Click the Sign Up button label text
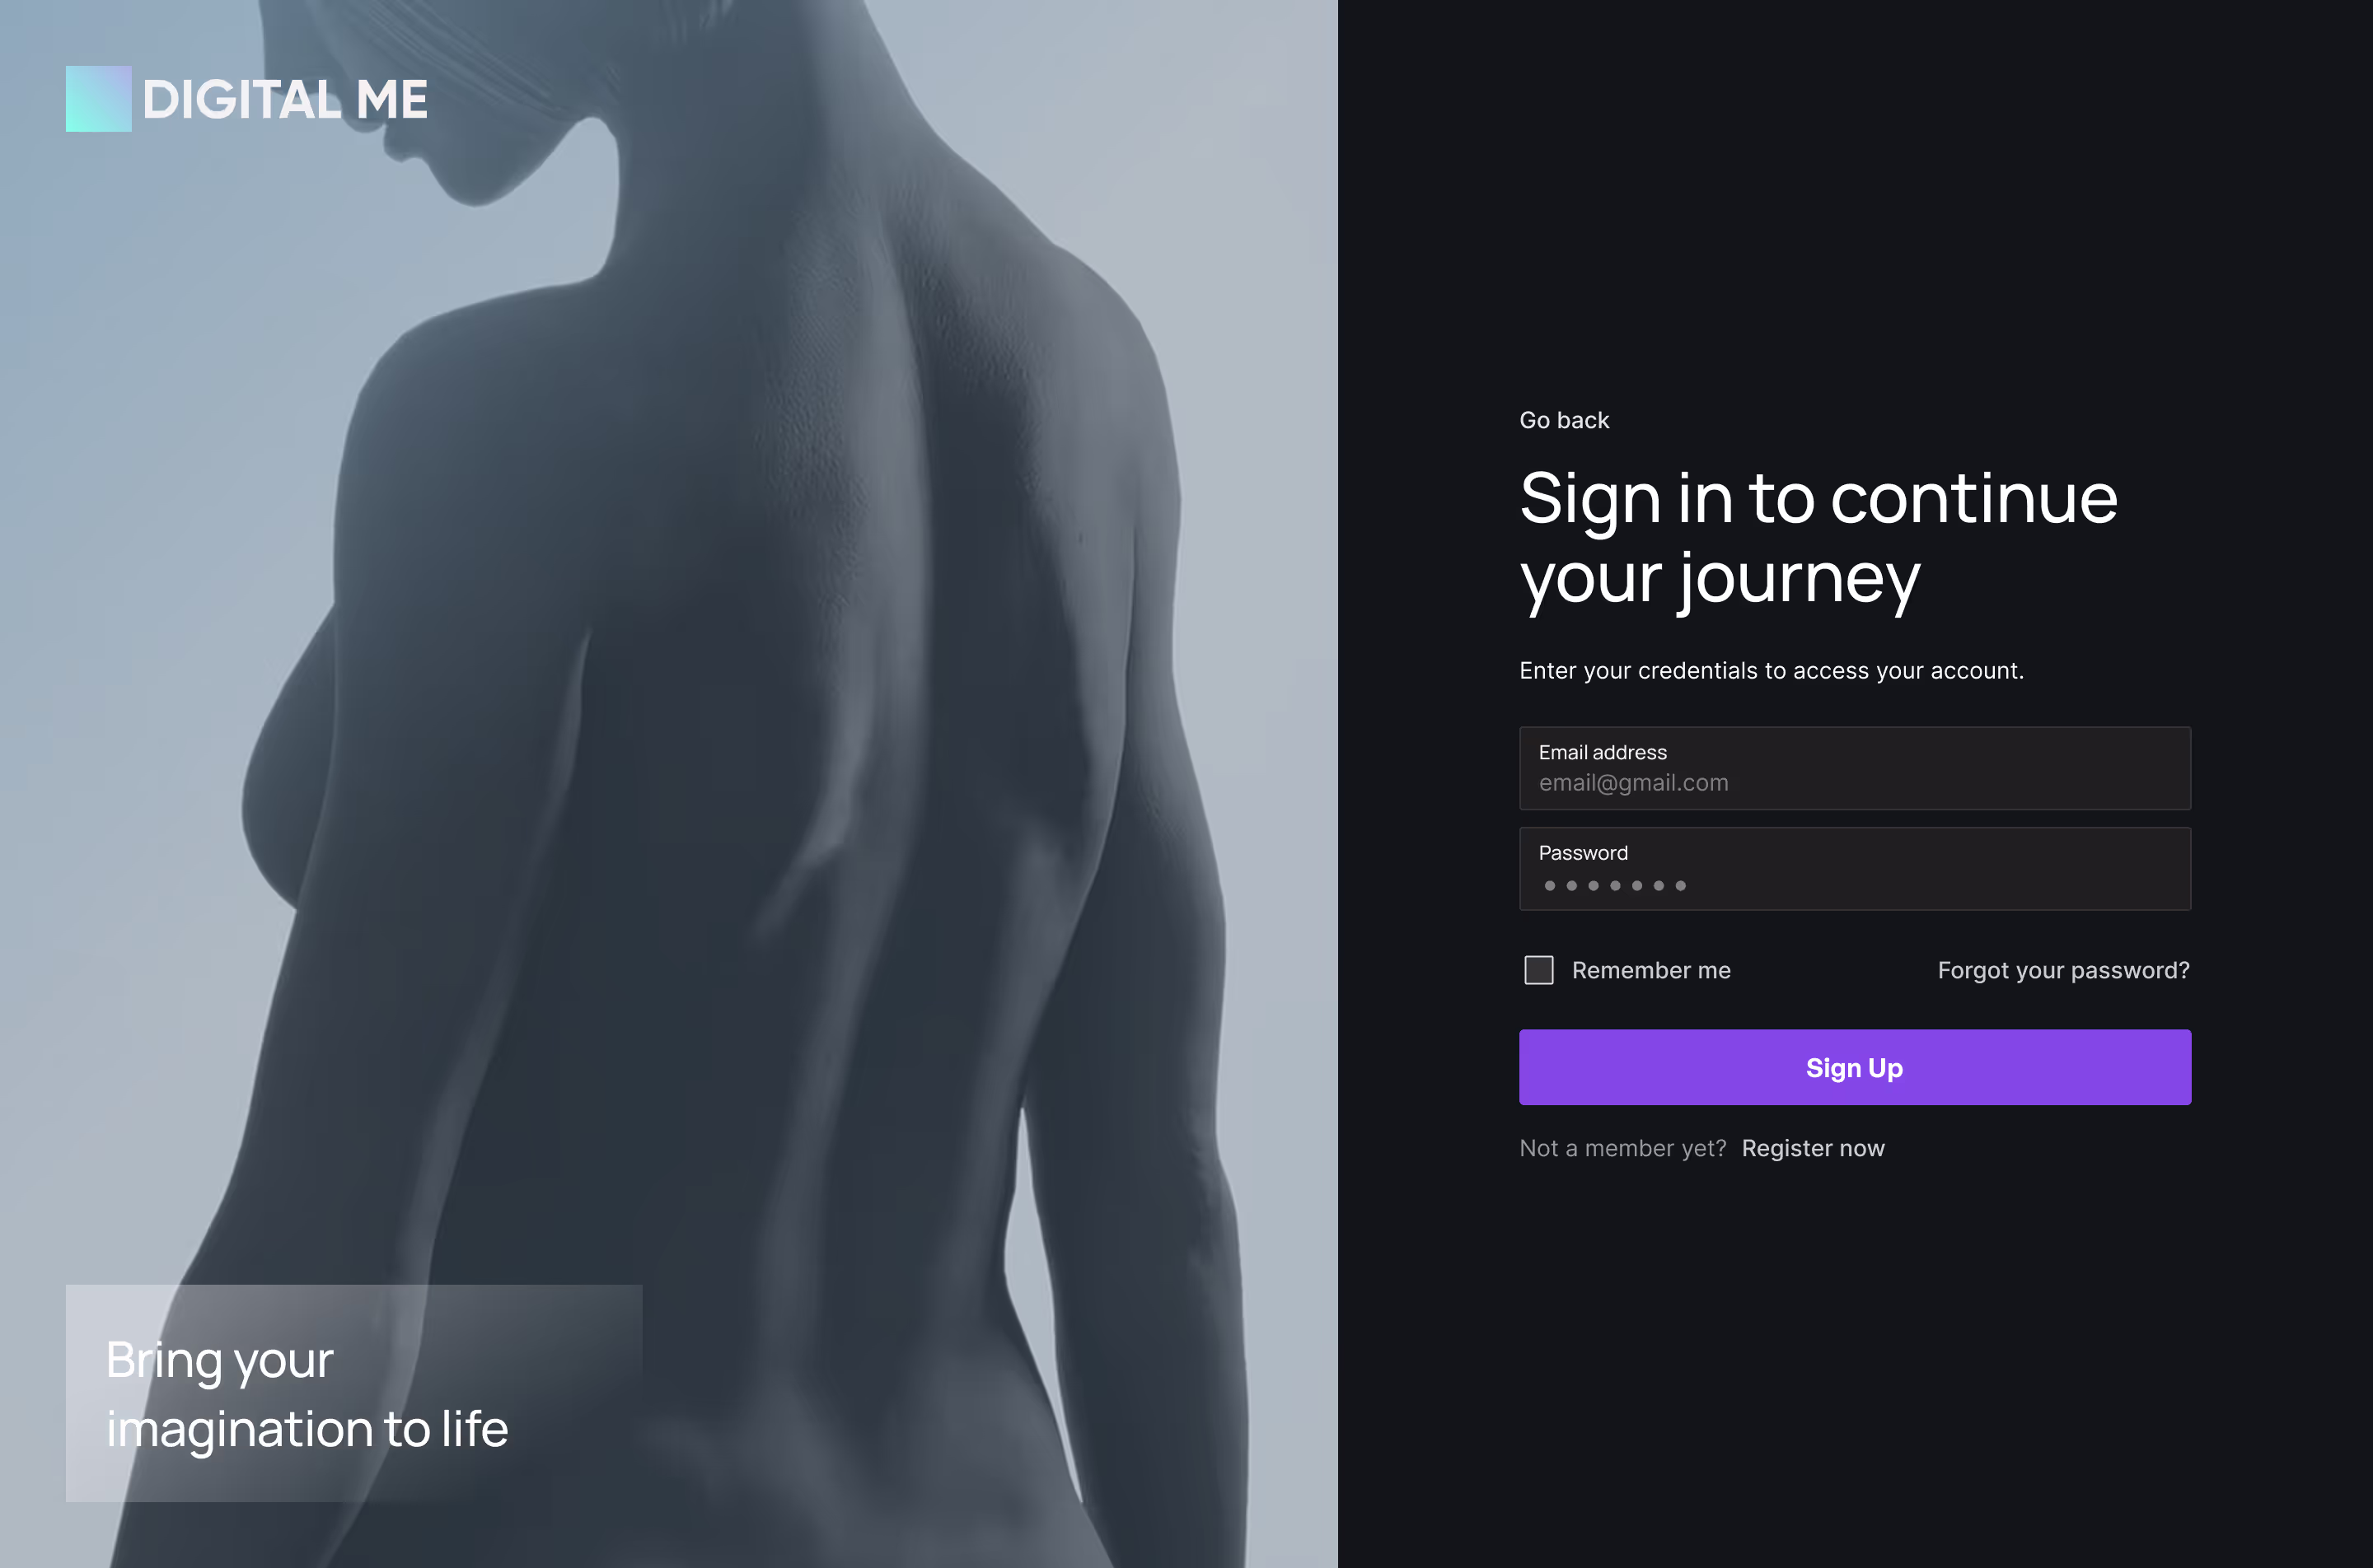 coord(1854,1068)
